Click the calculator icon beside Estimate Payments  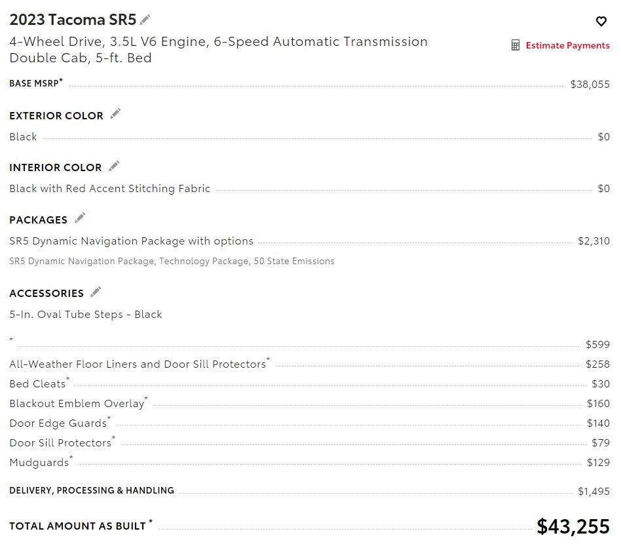click(x=515, y=45)
